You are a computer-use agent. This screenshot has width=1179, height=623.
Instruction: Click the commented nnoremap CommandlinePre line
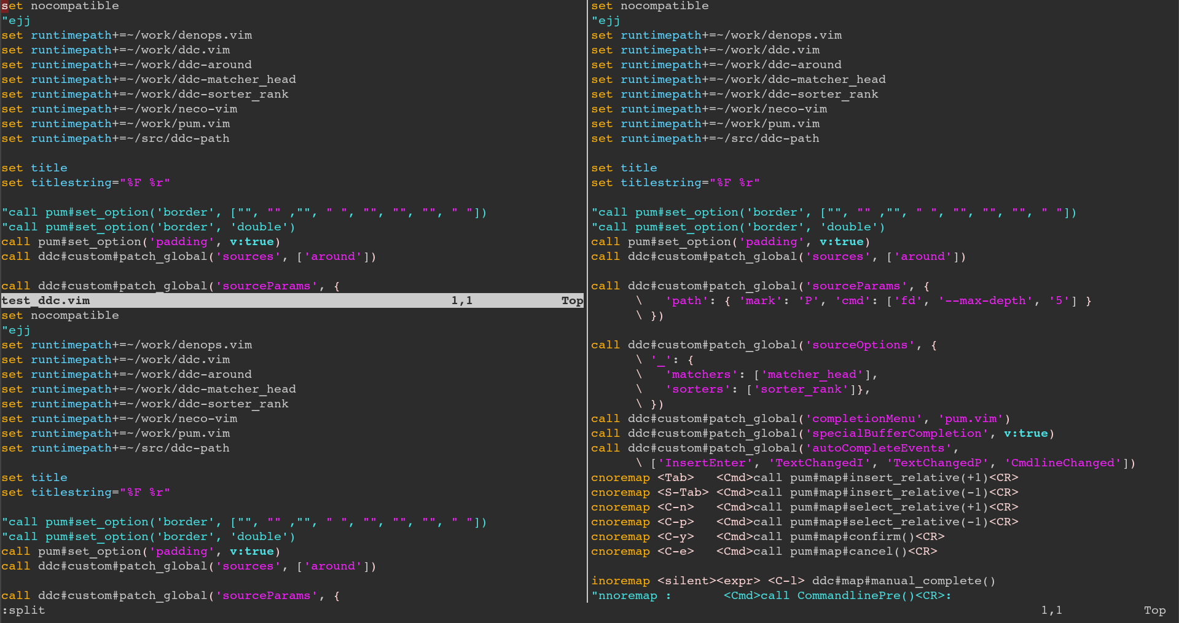(x=771, y=595)
